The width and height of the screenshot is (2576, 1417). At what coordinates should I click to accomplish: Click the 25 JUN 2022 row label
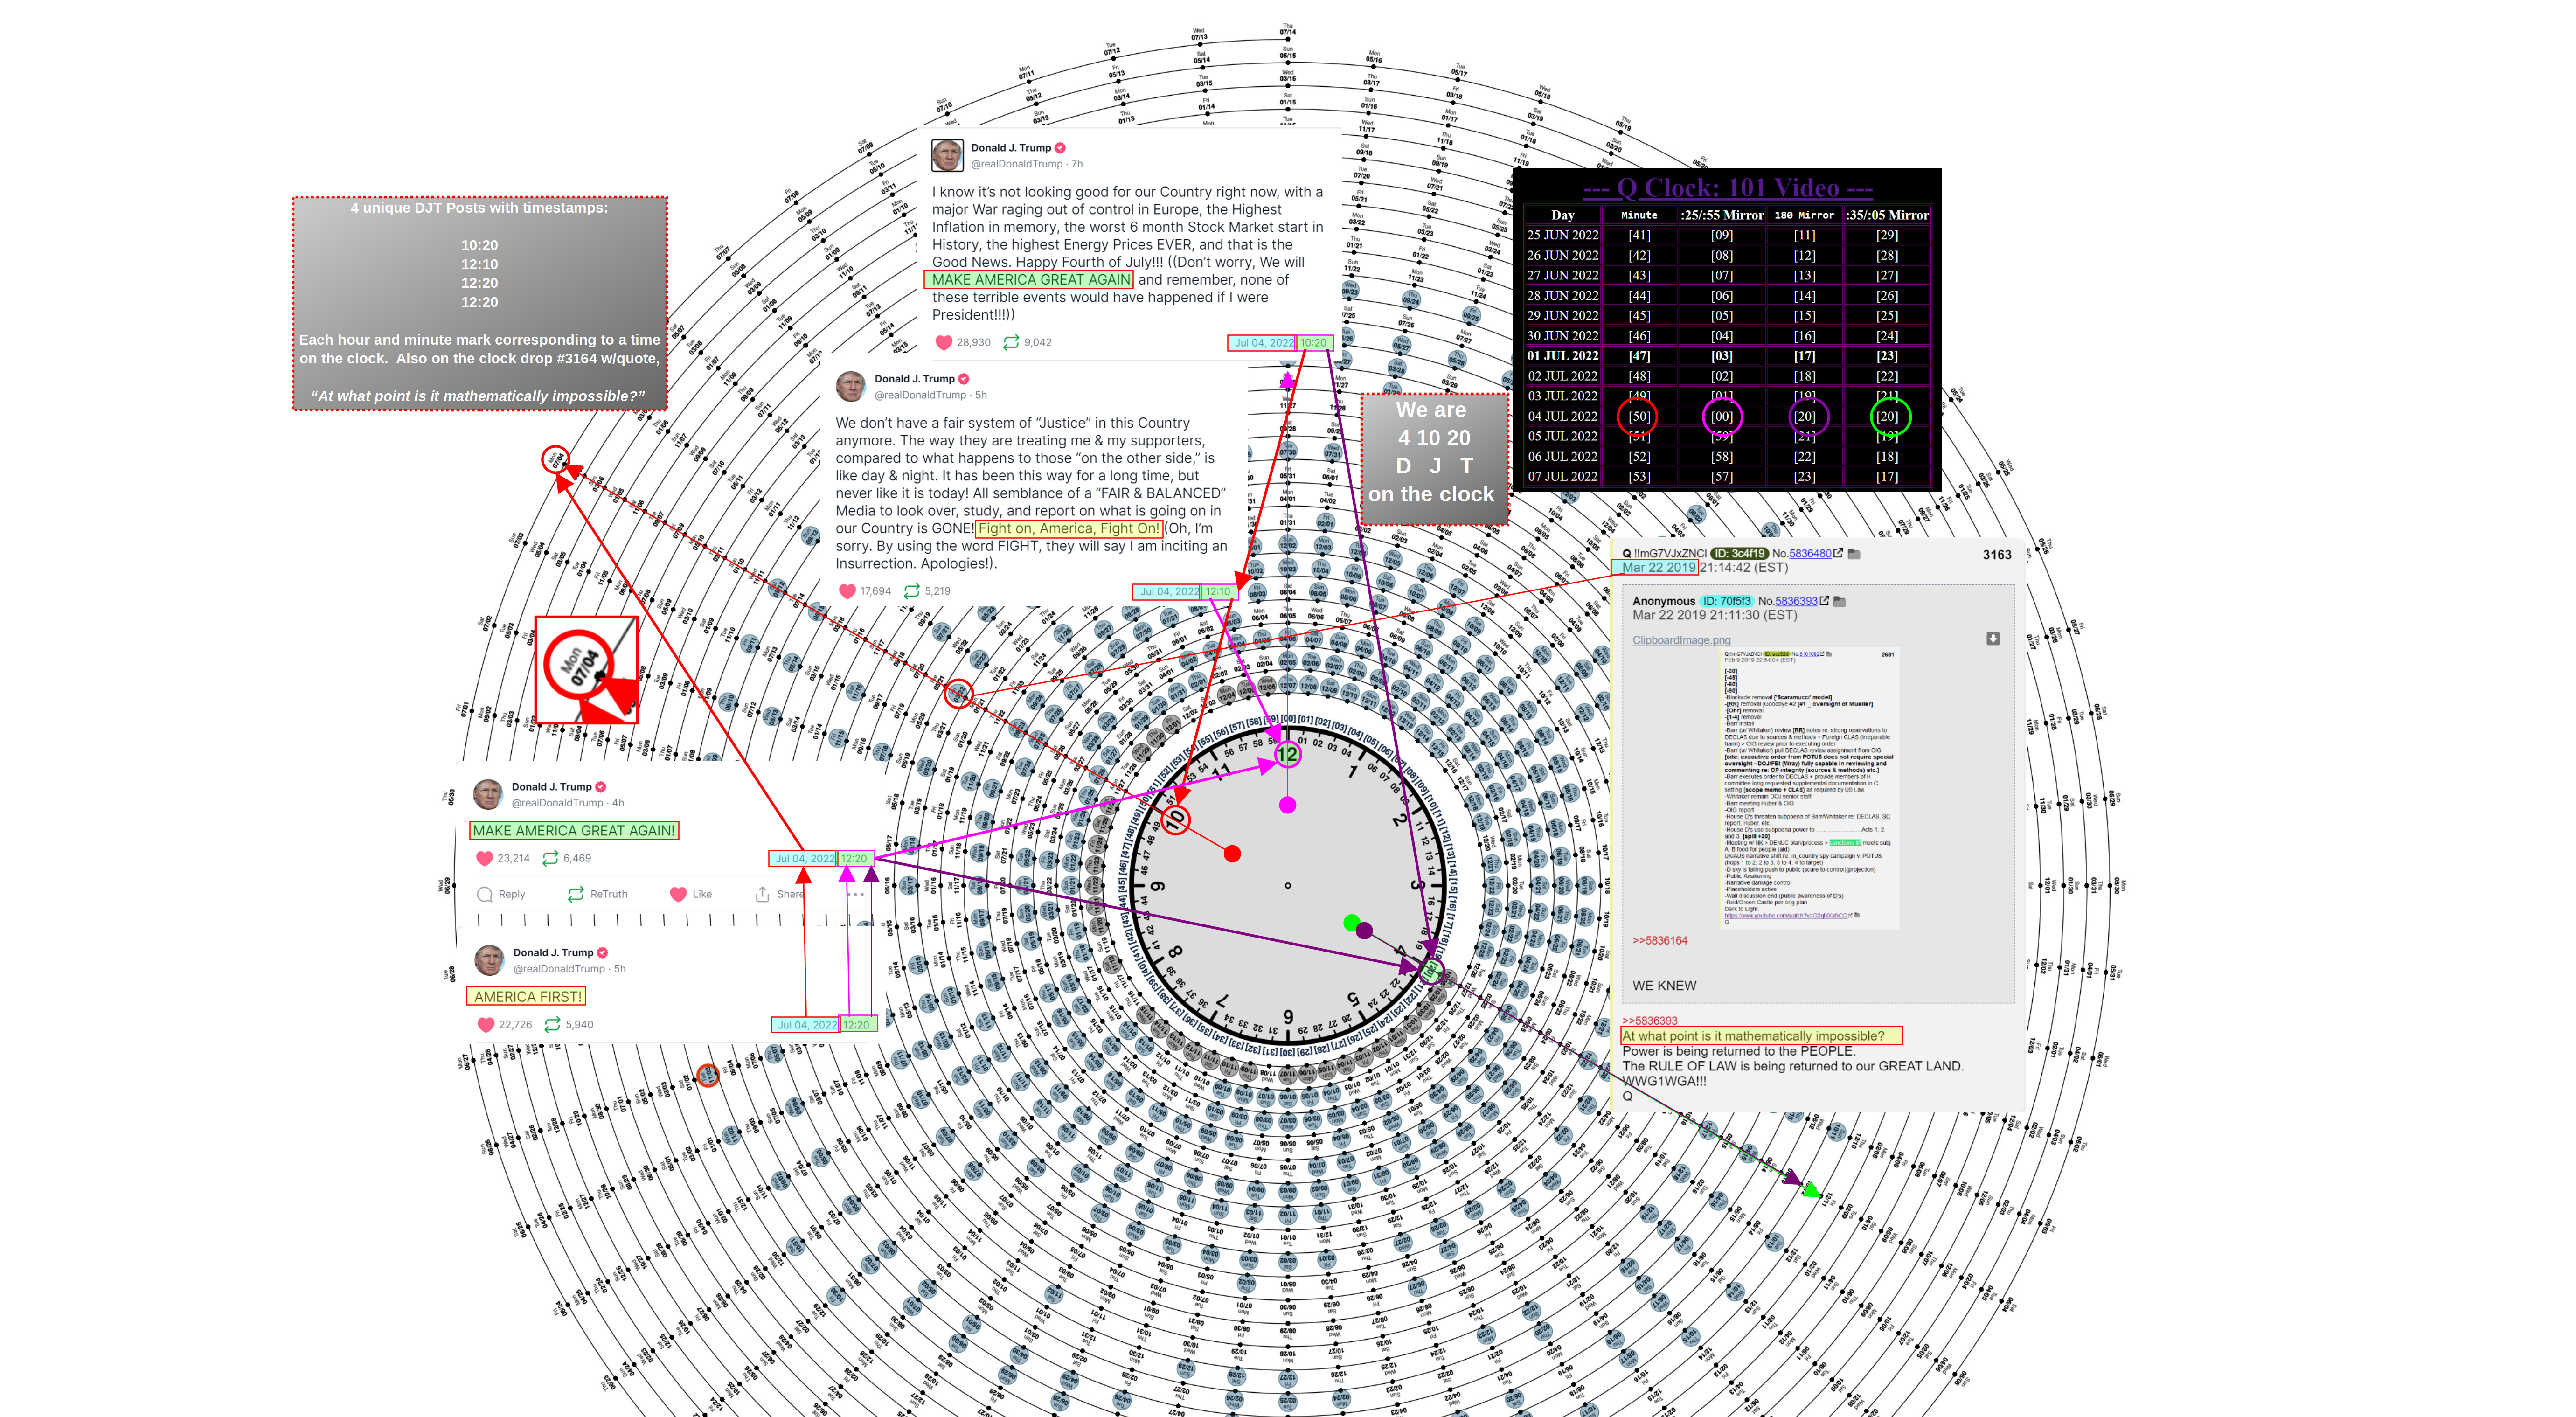(x=1563, y=235)
